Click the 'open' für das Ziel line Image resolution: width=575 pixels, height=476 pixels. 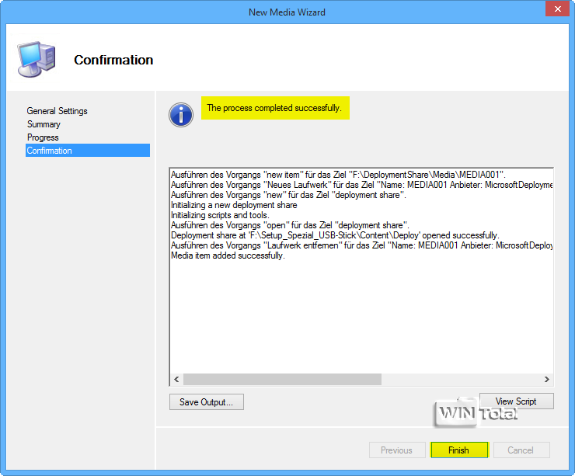point(290,225)
